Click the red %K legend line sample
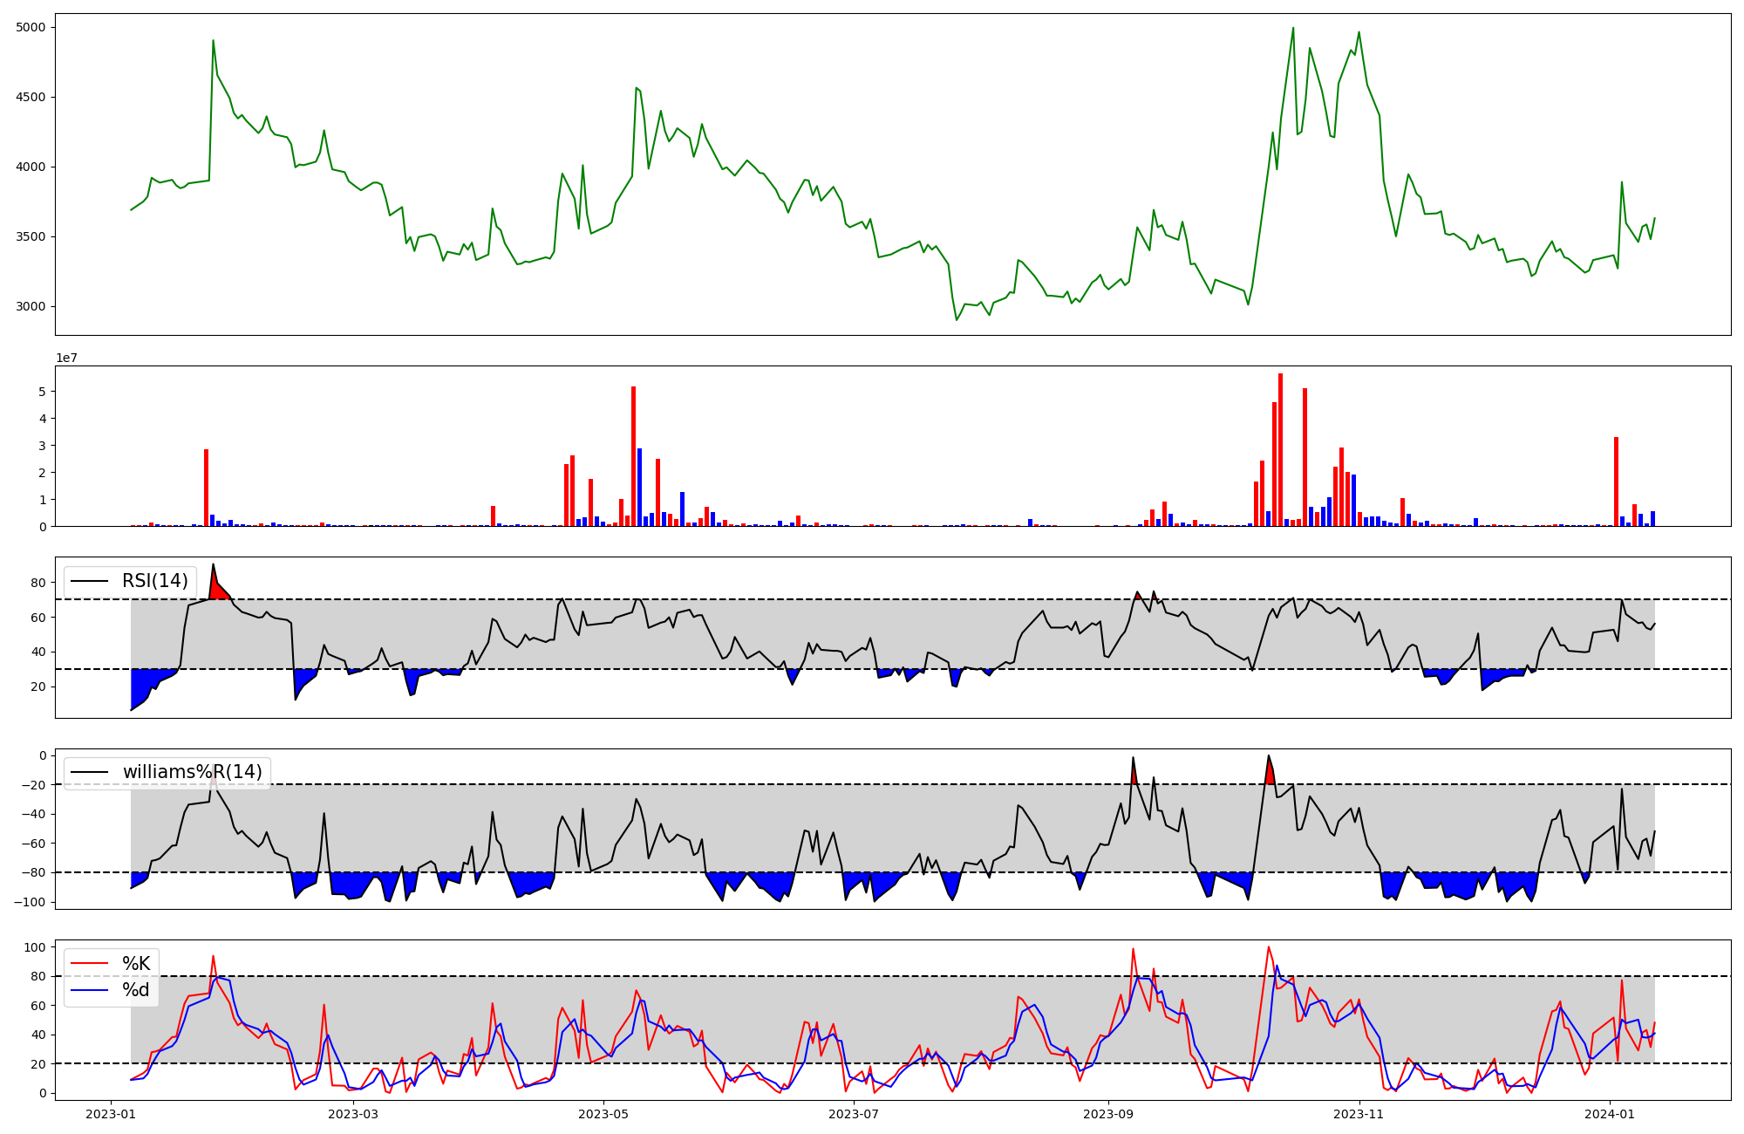The width and height of the screenshot is (1744, 1134). tap(89, 964)
